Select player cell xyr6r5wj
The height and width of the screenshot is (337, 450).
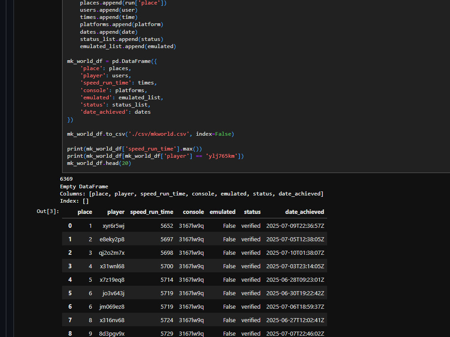pyautogui.click(x=113, y=226)
